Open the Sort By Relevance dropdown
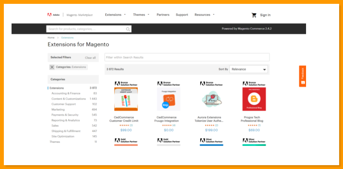This screenshot has height=169, width=343. tap(249, 69)
